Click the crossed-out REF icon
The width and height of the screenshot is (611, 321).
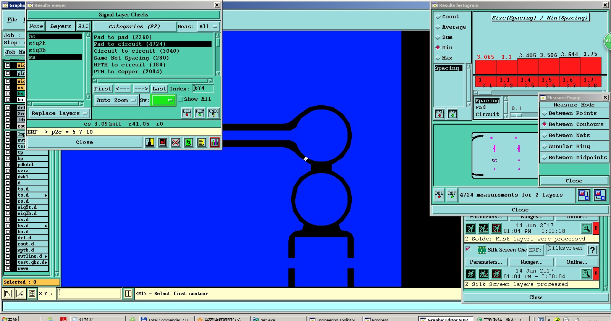point(176,142)
